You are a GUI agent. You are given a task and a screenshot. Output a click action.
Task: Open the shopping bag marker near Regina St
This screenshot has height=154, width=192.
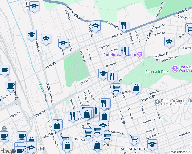(136, 88)
